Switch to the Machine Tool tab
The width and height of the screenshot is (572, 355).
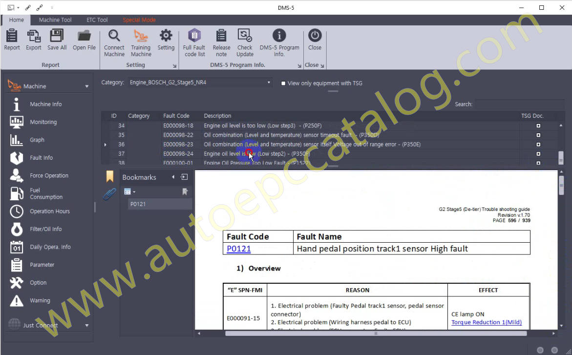pyautogui.click(x=55, y=20)
